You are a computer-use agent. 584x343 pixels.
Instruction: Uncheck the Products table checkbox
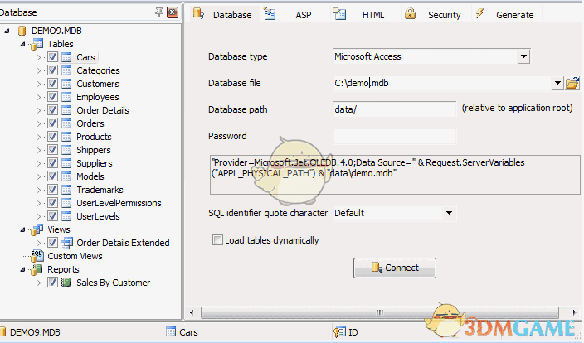(52, 137)
